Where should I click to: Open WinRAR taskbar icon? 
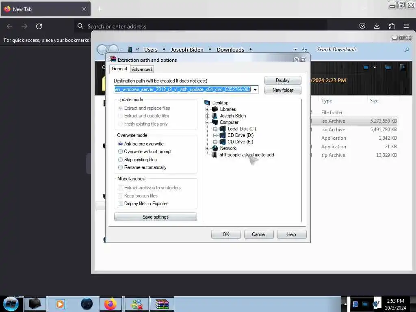[x=162, y=304]
